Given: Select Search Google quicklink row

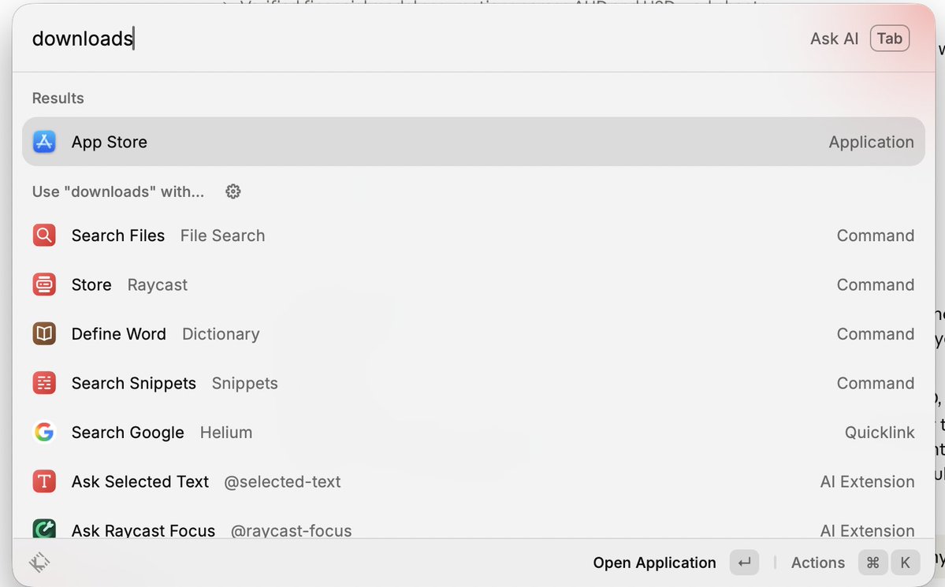Looking at the screenshot, I should (474, 432).
